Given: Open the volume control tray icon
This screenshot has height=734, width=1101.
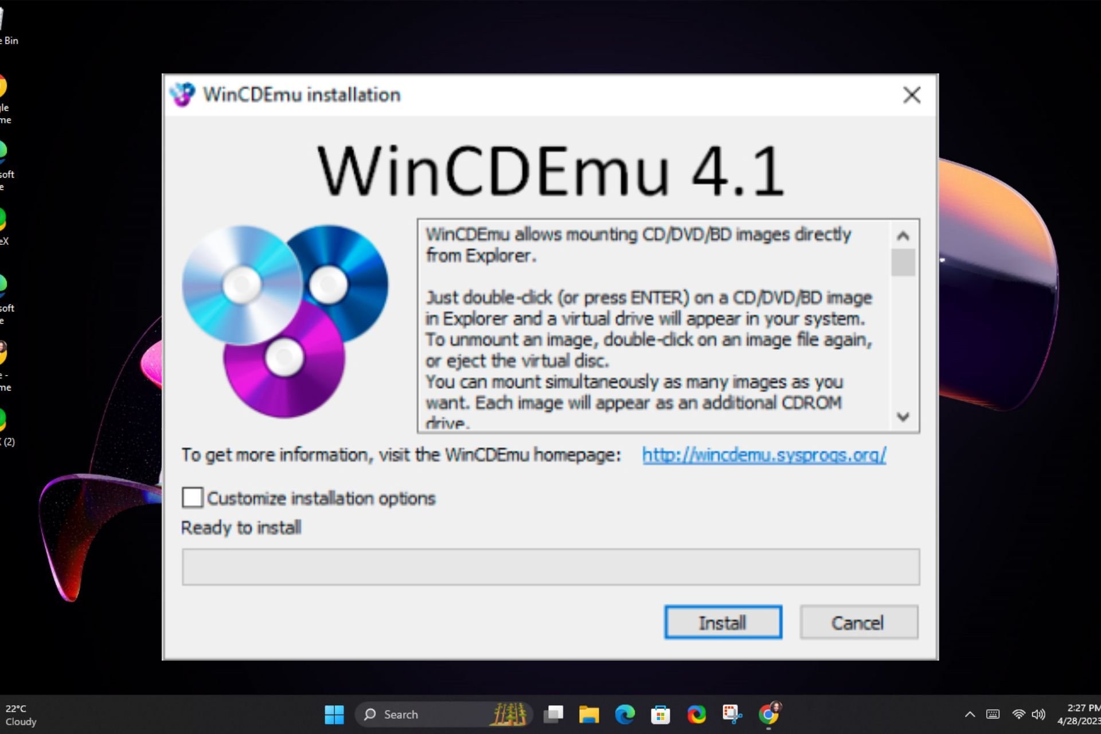Looking at the screenshot, I should (x=1038, y=715).
